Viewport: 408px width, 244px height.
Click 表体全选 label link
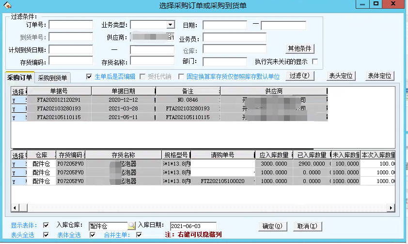coord(69,235)
